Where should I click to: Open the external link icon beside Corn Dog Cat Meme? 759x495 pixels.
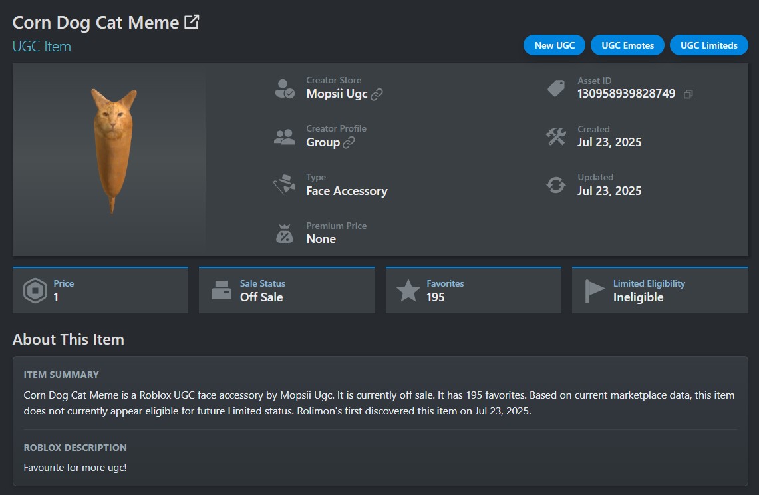[192, 22]
